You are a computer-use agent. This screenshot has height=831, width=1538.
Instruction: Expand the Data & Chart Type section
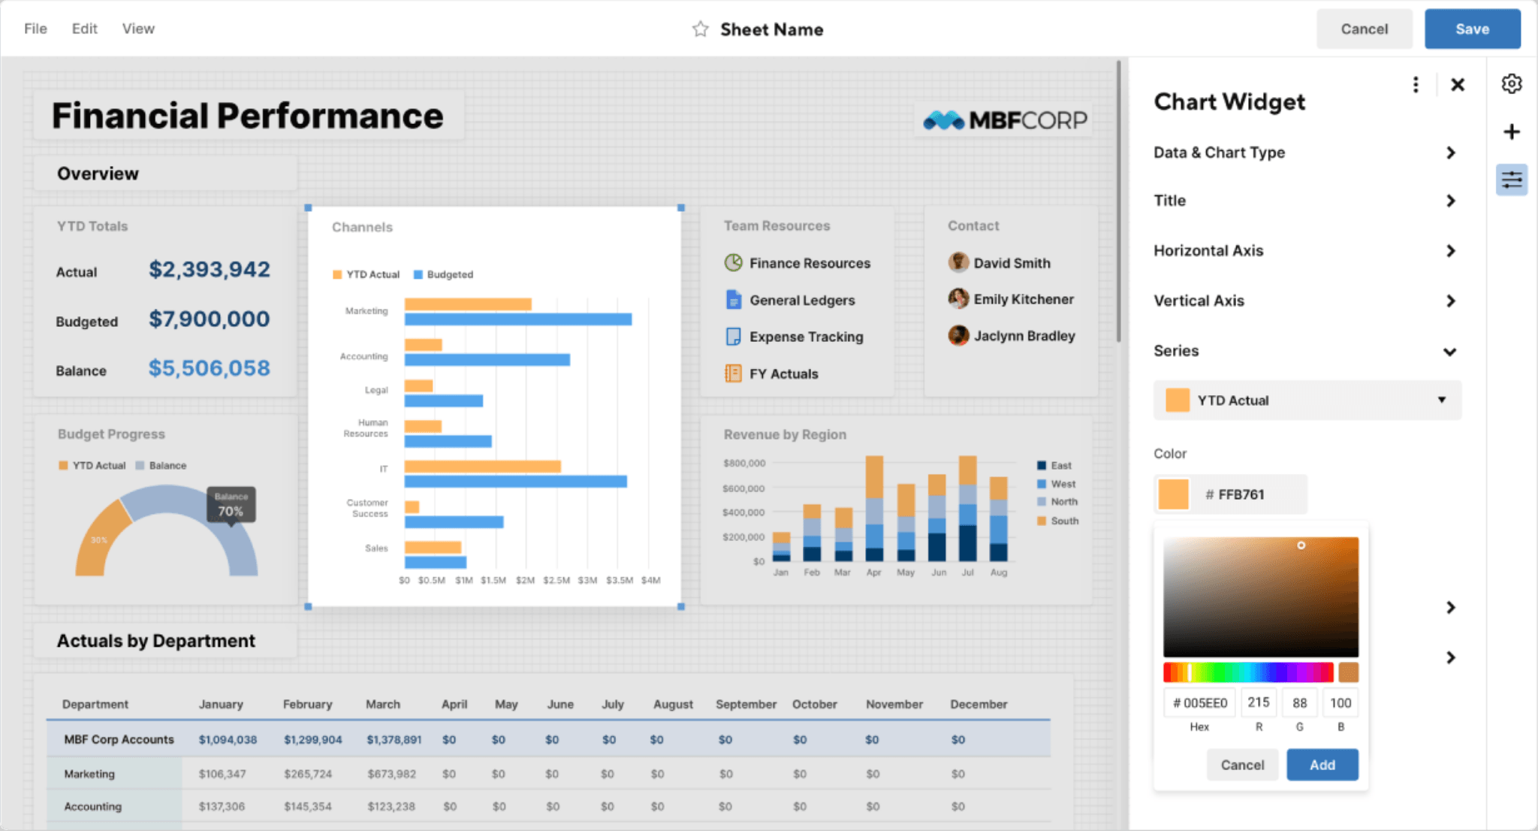pos(1450,153)
